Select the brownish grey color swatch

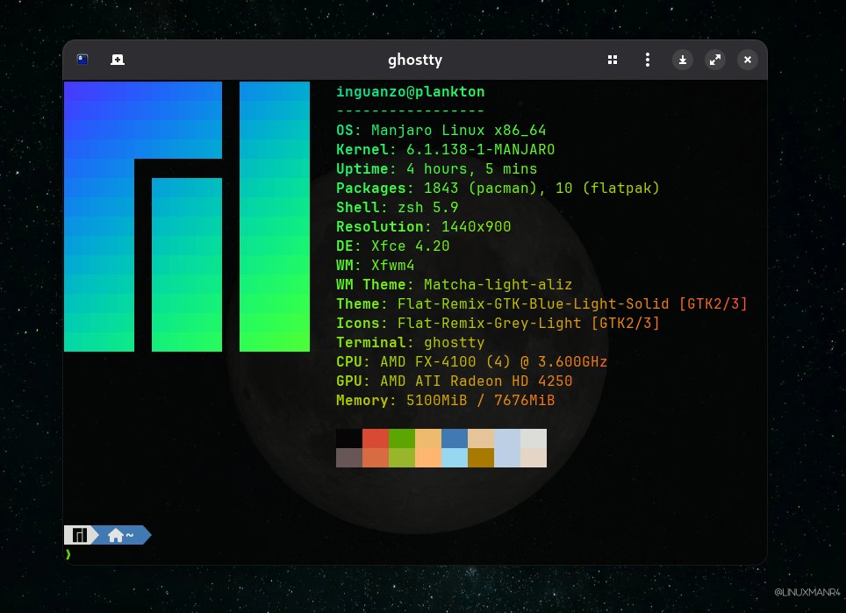(x=349, y=458)
